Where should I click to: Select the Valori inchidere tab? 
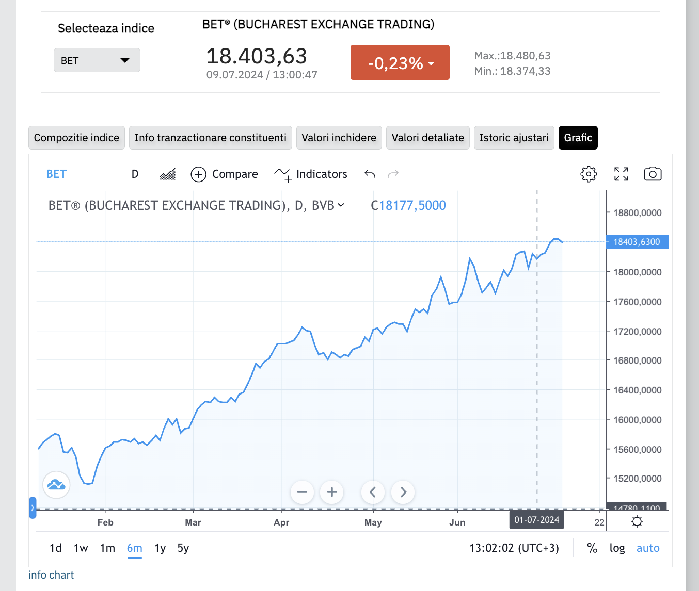(339, 138)
